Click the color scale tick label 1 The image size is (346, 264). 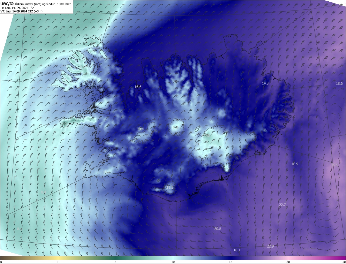click(x=58, y=262)
